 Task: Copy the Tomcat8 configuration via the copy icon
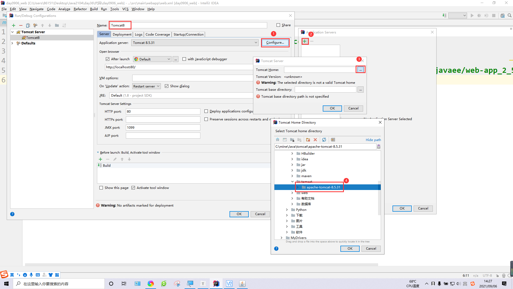28,25
